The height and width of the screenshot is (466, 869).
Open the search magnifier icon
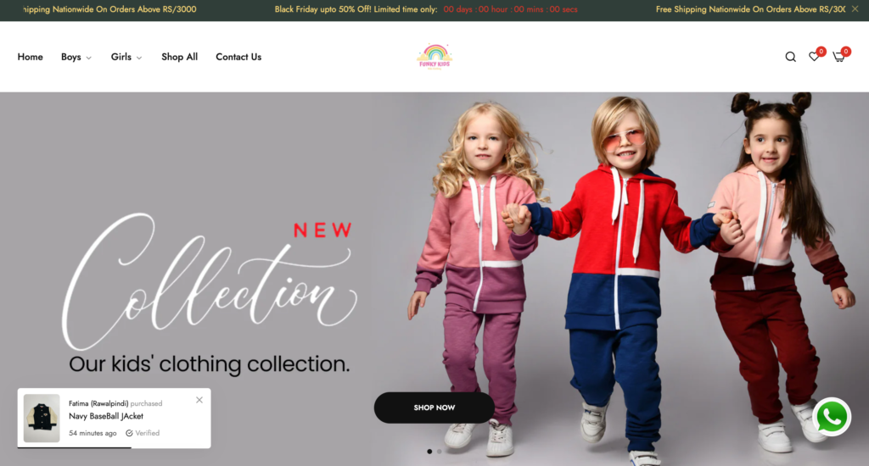pyautogui.click(x=790, y=57)
